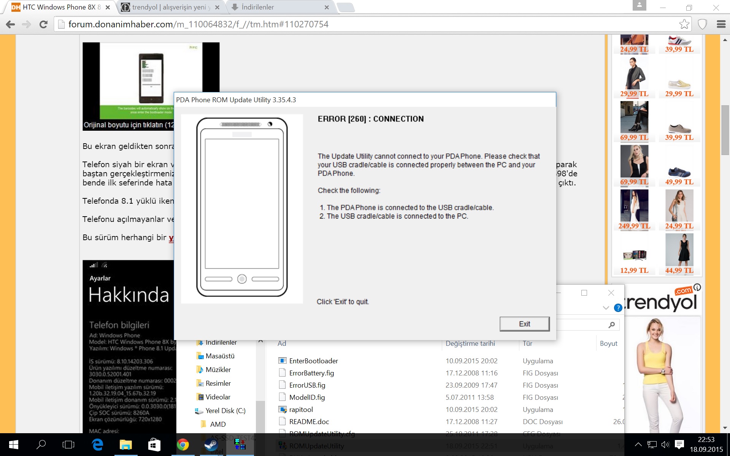The width and height of the screenshot is (730, 456).
Task: Open Task View on taskbar
Action: 68,445
